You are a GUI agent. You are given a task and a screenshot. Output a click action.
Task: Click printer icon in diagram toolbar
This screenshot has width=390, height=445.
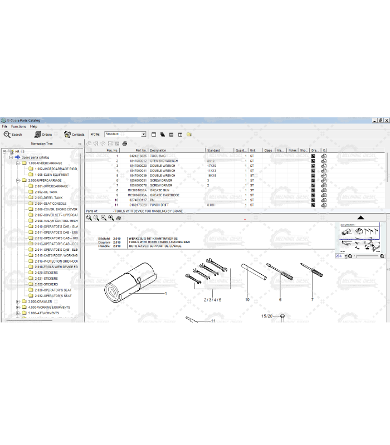[x=118, y=218]
